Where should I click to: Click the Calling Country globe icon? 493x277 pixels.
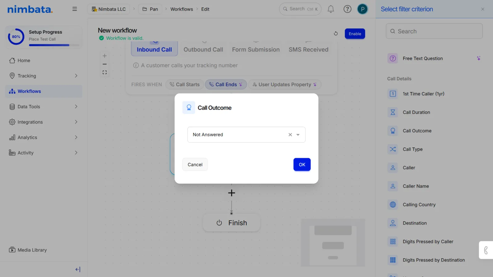click(x=393, y=204)
